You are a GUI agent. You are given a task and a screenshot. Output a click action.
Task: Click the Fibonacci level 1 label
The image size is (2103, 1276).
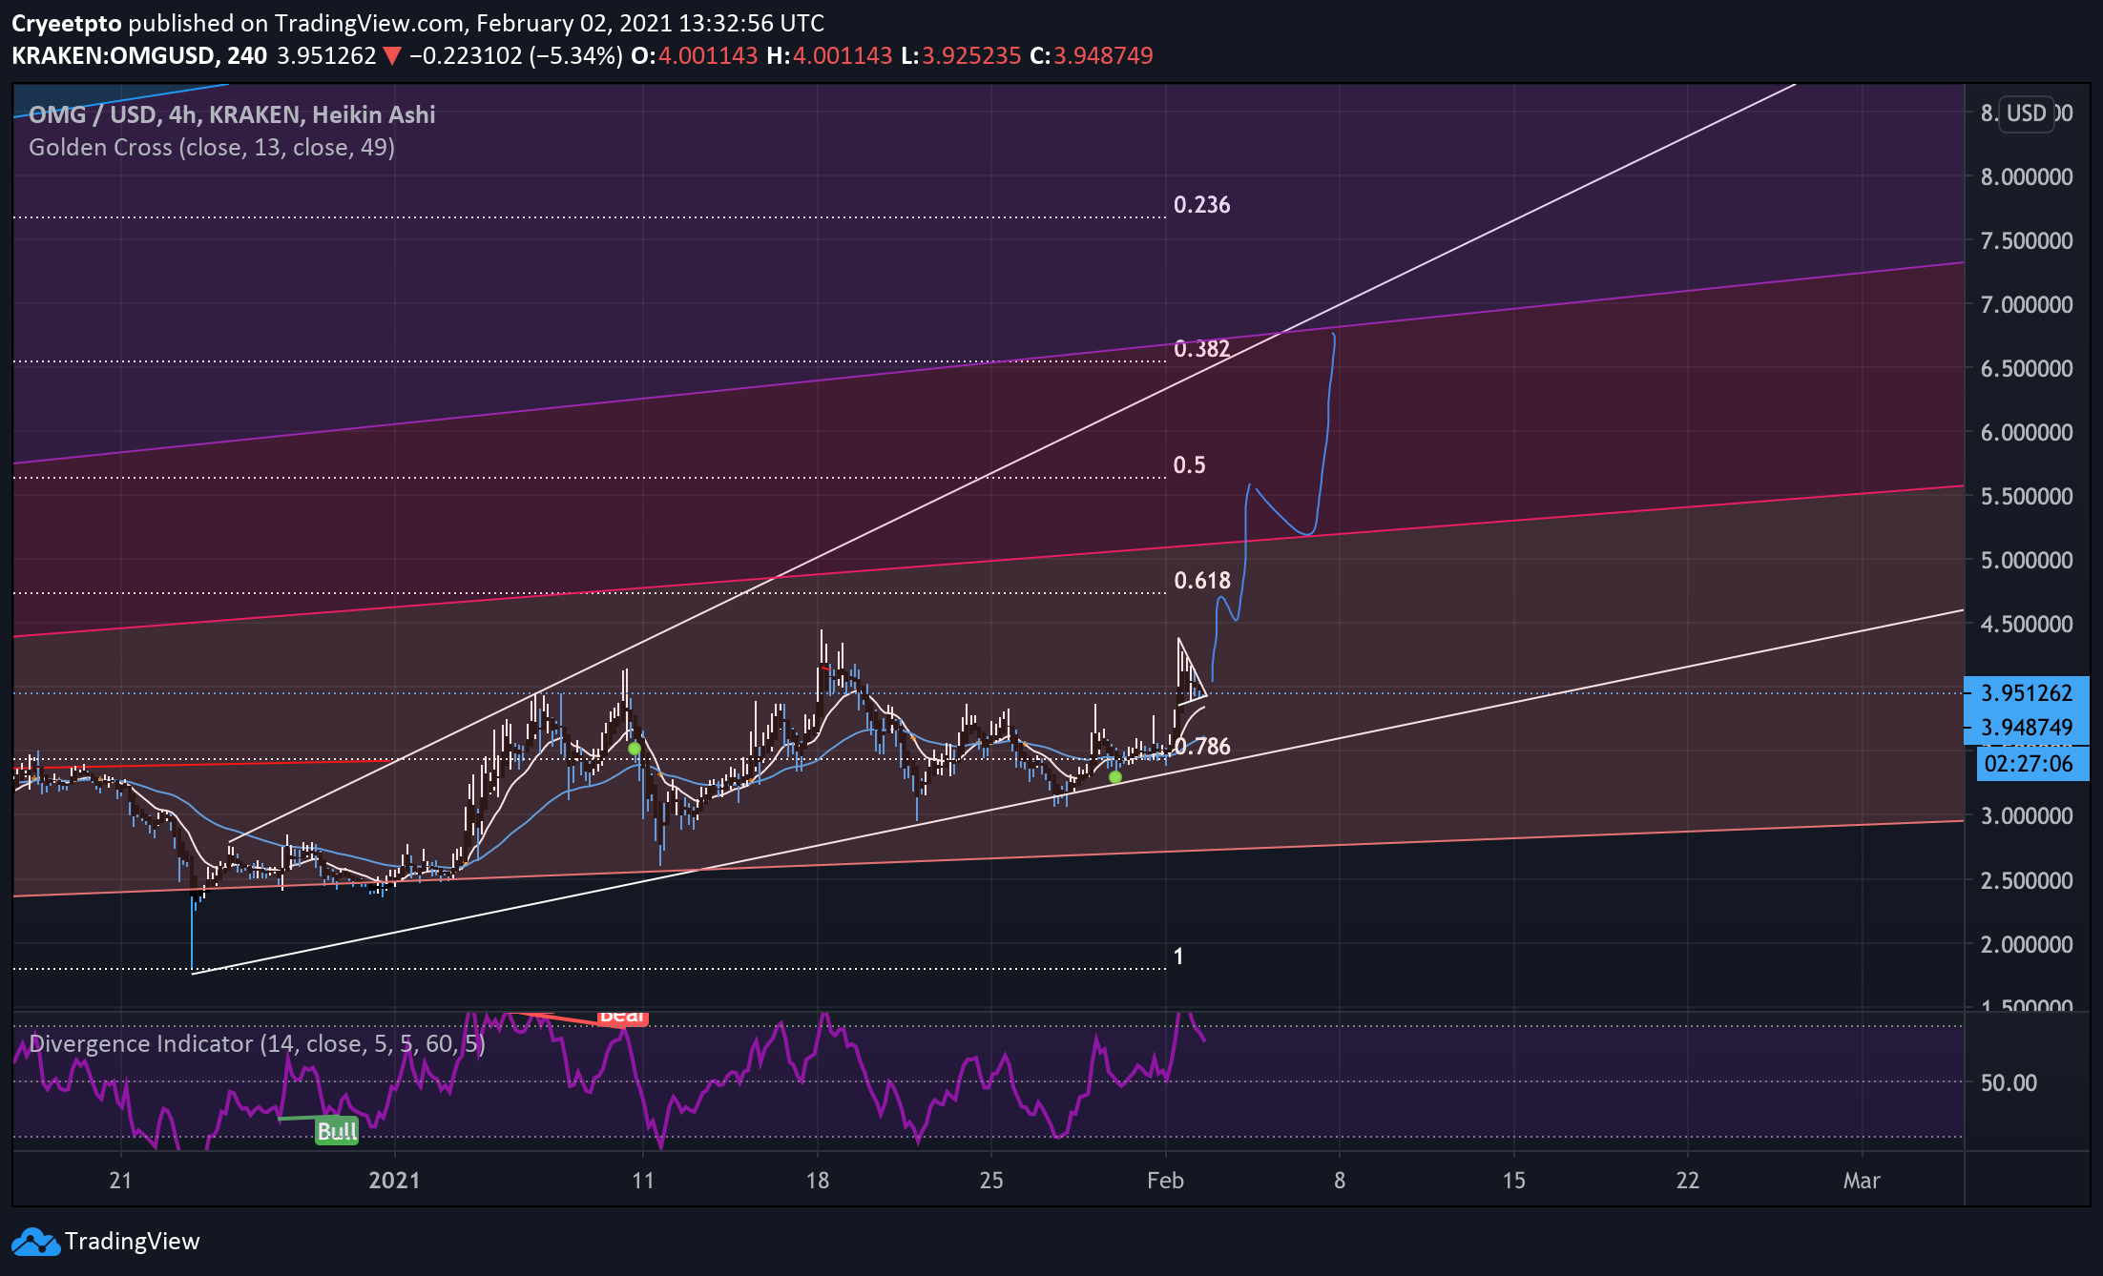1178,957
